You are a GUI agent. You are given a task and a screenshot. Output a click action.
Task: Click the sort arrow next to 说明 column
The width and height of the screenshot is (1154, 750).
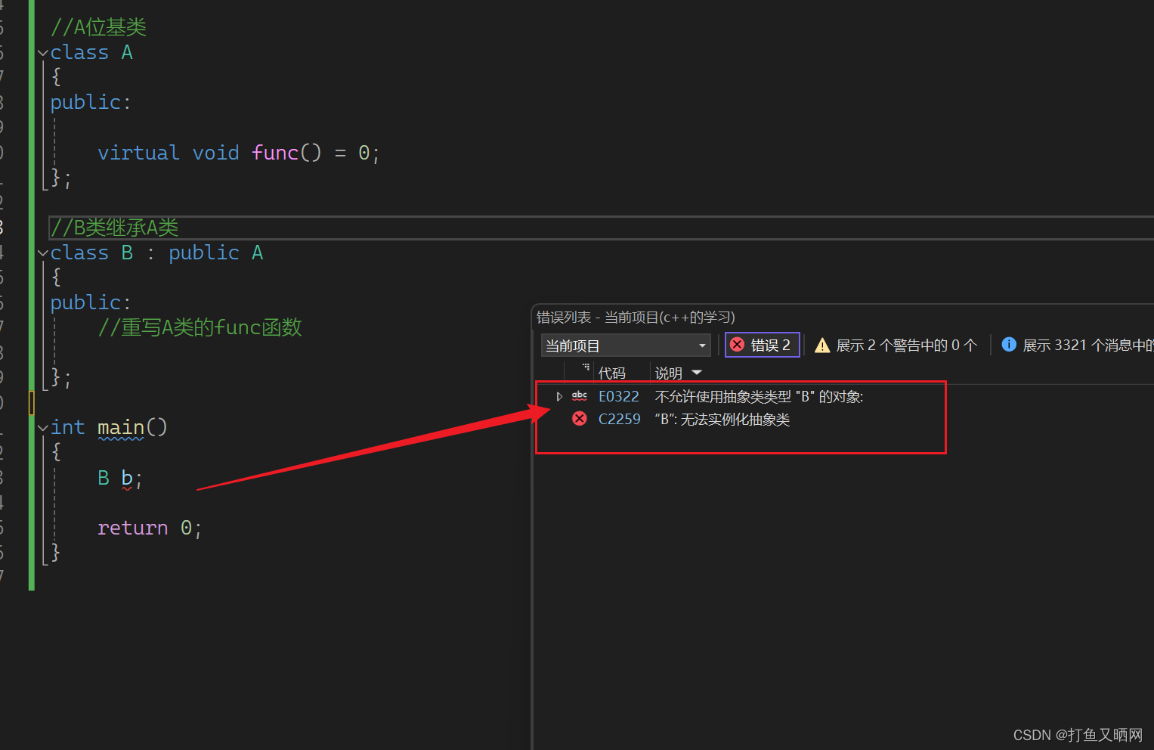[x=697, y=373]
